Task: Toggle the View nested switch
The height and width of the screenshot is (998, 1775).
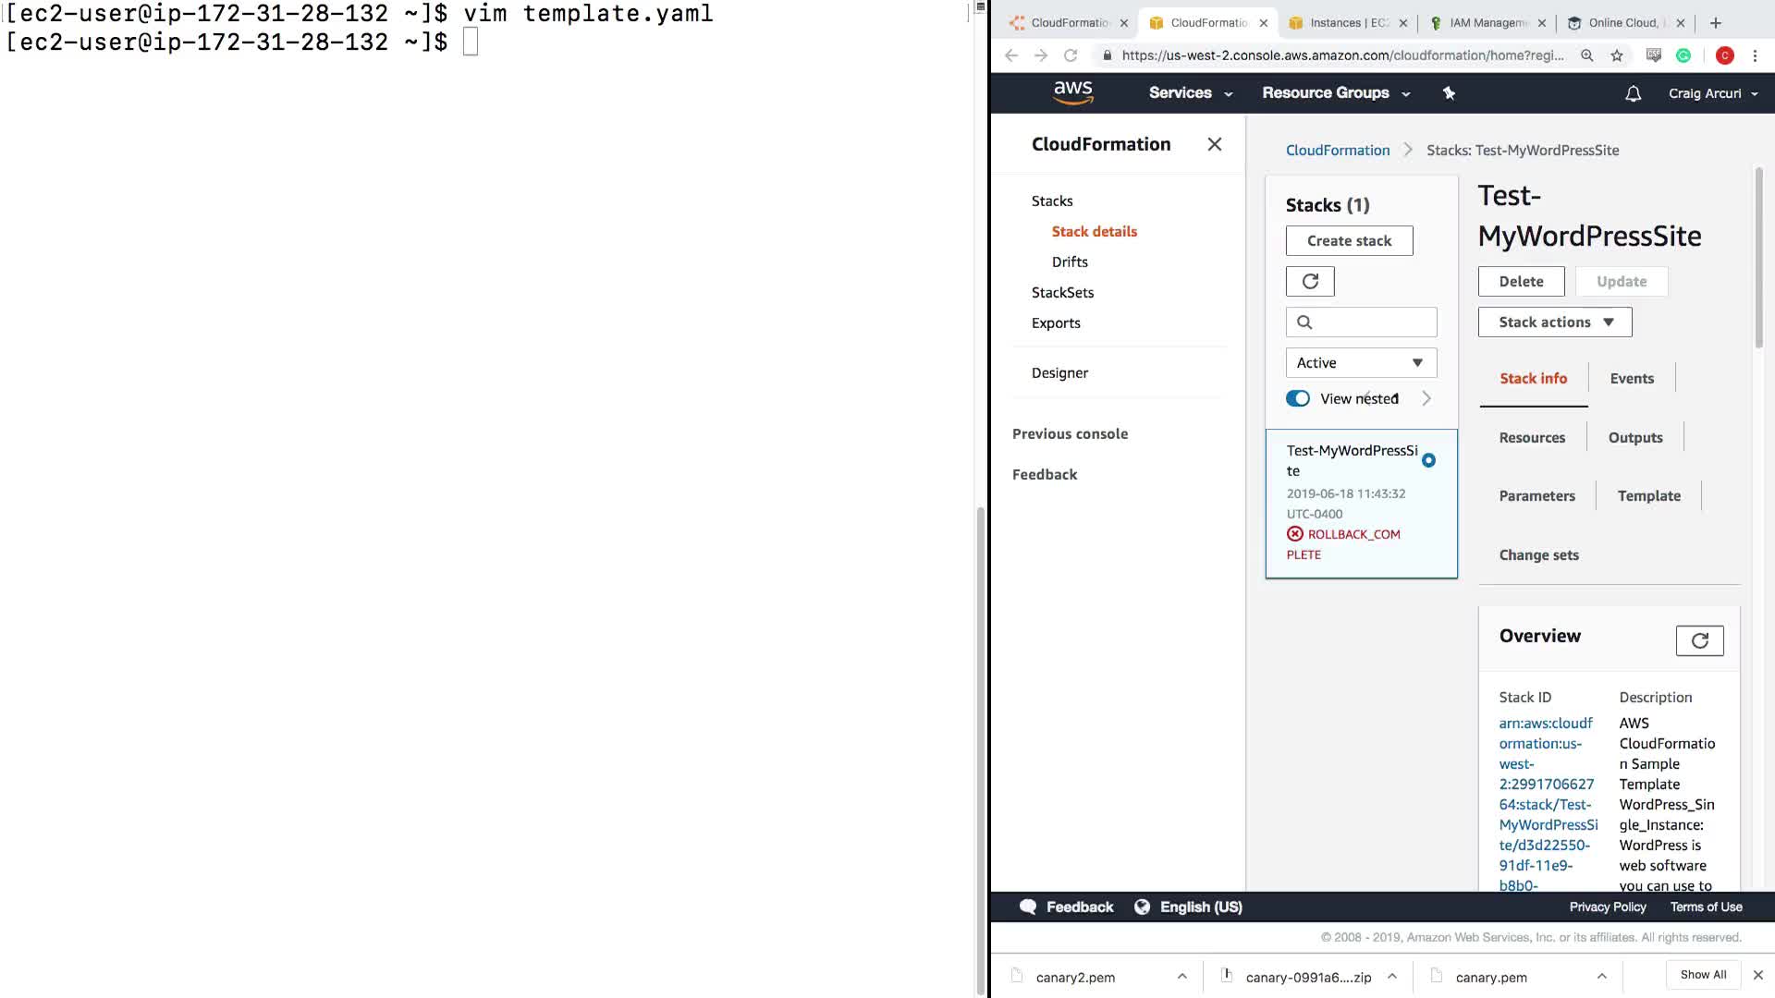Action: tap(1298, 398)
